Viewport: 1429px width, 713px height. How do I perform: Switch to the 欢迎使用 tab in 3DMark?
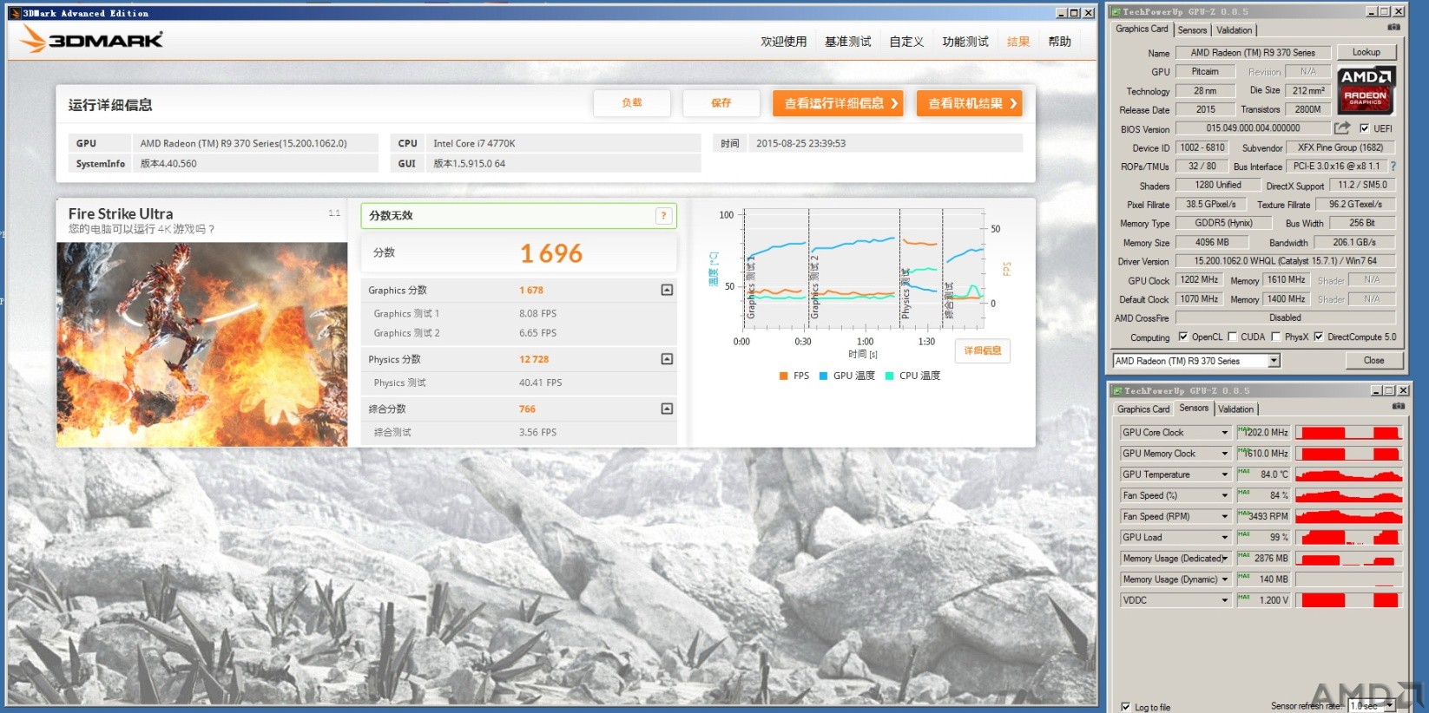tap(784, 42)
